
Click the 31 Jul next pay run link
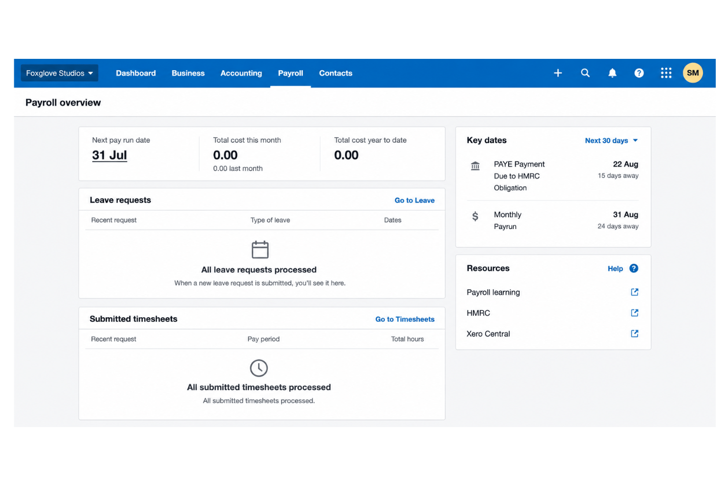pos(109,155)
